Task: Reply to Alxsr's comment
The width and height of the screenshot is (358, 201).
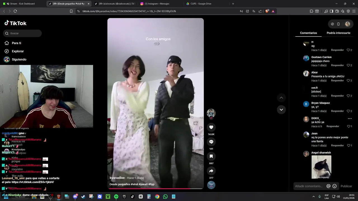Action: 337,81
